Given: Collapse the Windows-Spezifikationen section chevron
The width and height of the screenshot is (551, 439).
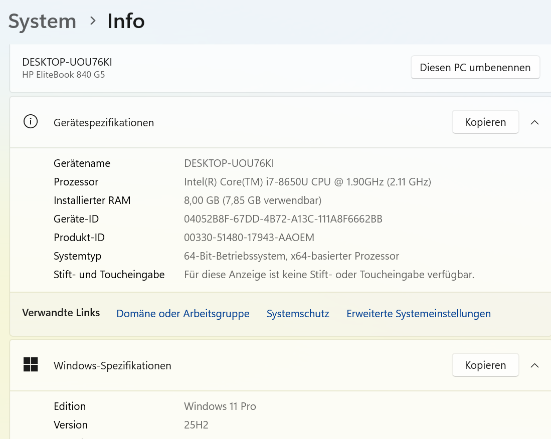Looking at the screenshot, I should (x=534, y=365).
